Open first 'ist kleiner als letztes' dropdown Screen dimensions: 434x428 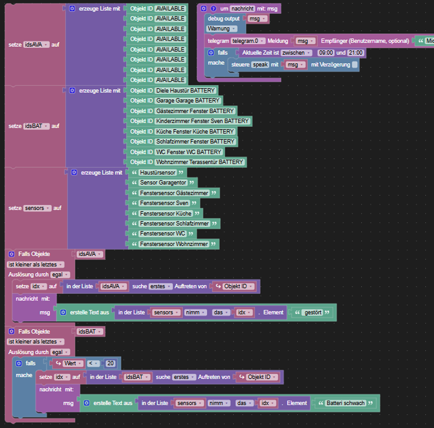point(35,265)
